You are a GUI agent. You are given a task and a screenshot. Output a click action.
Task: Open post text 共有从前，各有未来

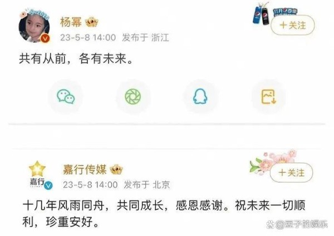point(76,58)
